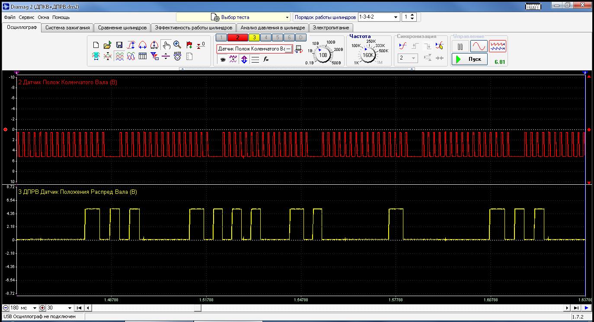The width and height of the screenshot is (594, 322).
Task: Click the split-line divider icon
Action: click(x=166, y=56)
